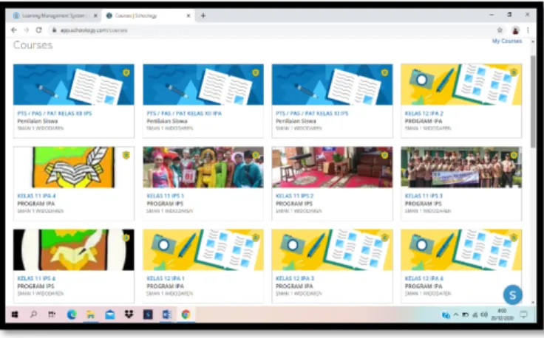
Task: Click the shield badge on KELAS 11 IPS 2 card
Action: click(384, 155)
